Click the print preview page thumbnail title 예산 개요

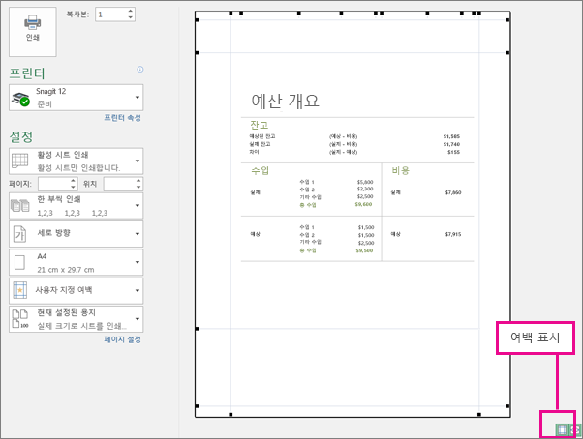click(285, 101)
